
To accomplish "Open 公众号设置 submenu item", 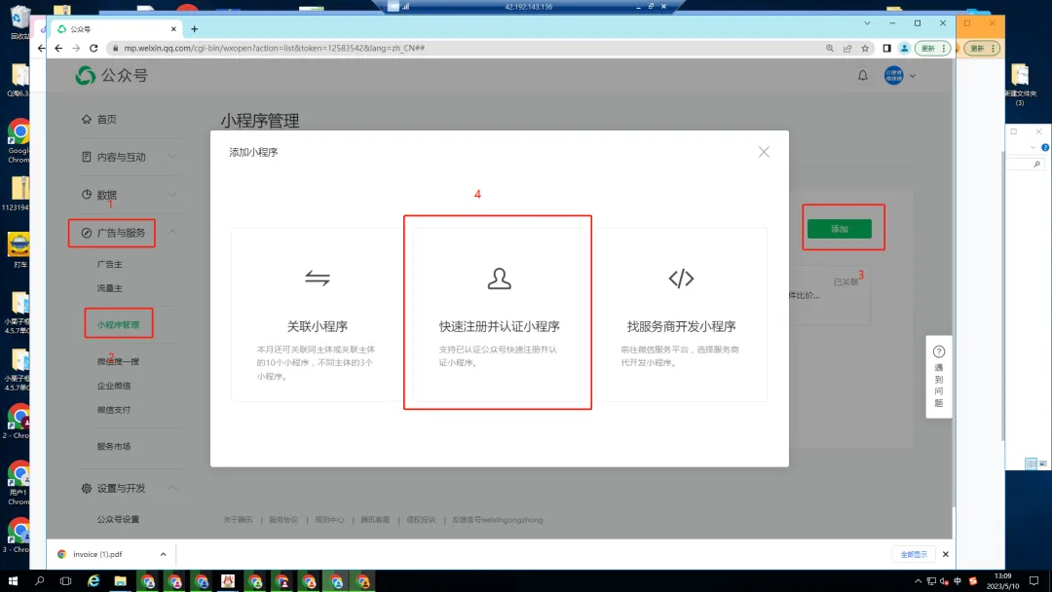I will click(118, 519).
